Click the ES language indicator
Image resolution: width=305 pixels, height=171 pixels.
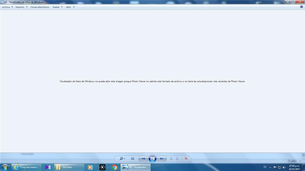click(x=265, y=167)
